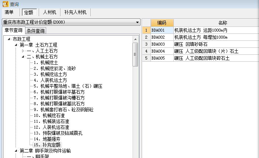The image size is (259, 158).
Task: Click 机装机运土方 运距1000m内 cell
Action: pyautogui.click(x=216, y=30)
